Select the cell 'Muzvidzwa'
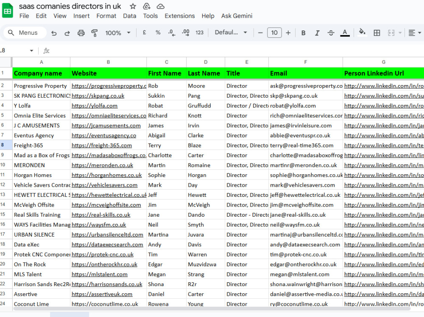 coord(206,265)
